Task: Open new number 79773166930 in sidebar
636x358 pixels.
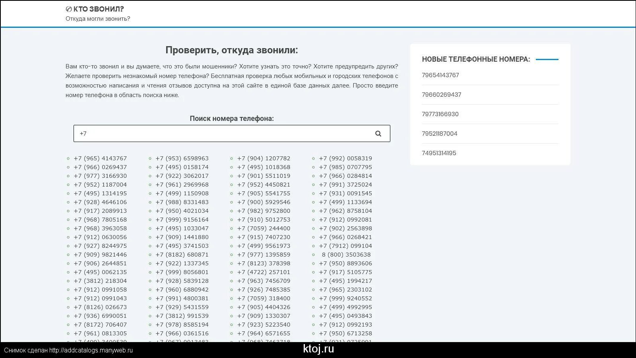Action: (x=440, y=114)
